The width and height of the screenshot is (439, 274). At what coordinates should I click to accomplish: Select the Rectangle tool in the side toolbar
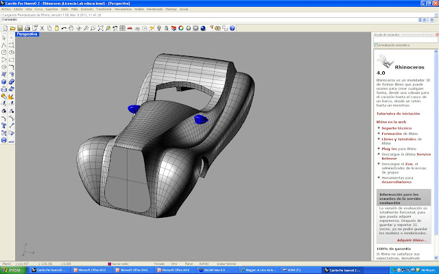pos(11,60)
